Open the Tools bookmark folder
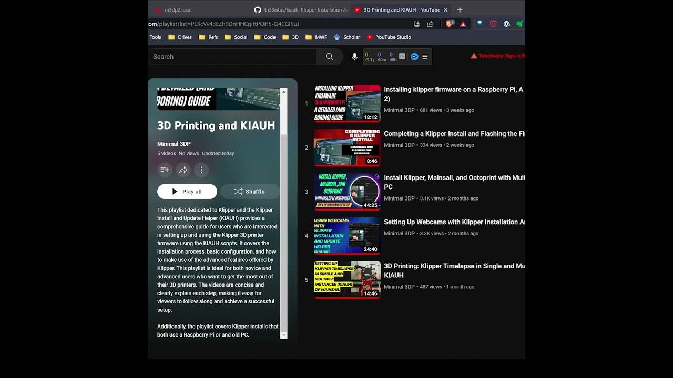Screen dimensions: 673x378 [155, 37]
